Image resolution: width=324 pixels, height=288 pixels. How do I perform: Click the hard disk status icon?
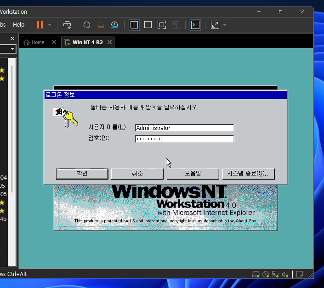coord(256,274)
